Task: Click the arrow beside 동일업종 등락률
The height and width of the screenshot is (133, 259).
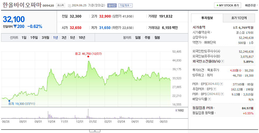Action: click(x=215, y=113)
